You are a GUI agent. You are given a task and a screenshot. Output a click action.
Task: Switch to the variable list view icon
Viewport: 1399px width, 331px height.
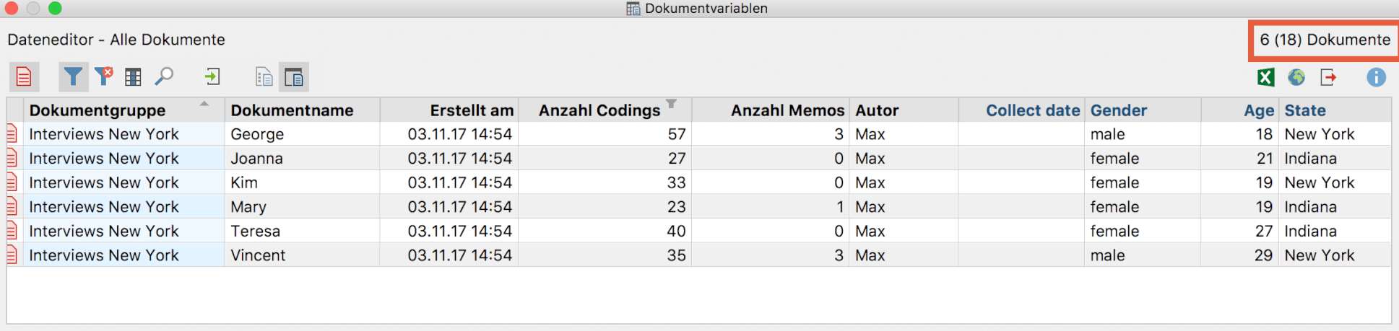point(264,77)
